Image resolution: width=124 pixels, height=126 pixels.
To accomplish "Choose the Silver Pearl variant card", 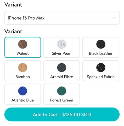I will click(x=62, y=47).
